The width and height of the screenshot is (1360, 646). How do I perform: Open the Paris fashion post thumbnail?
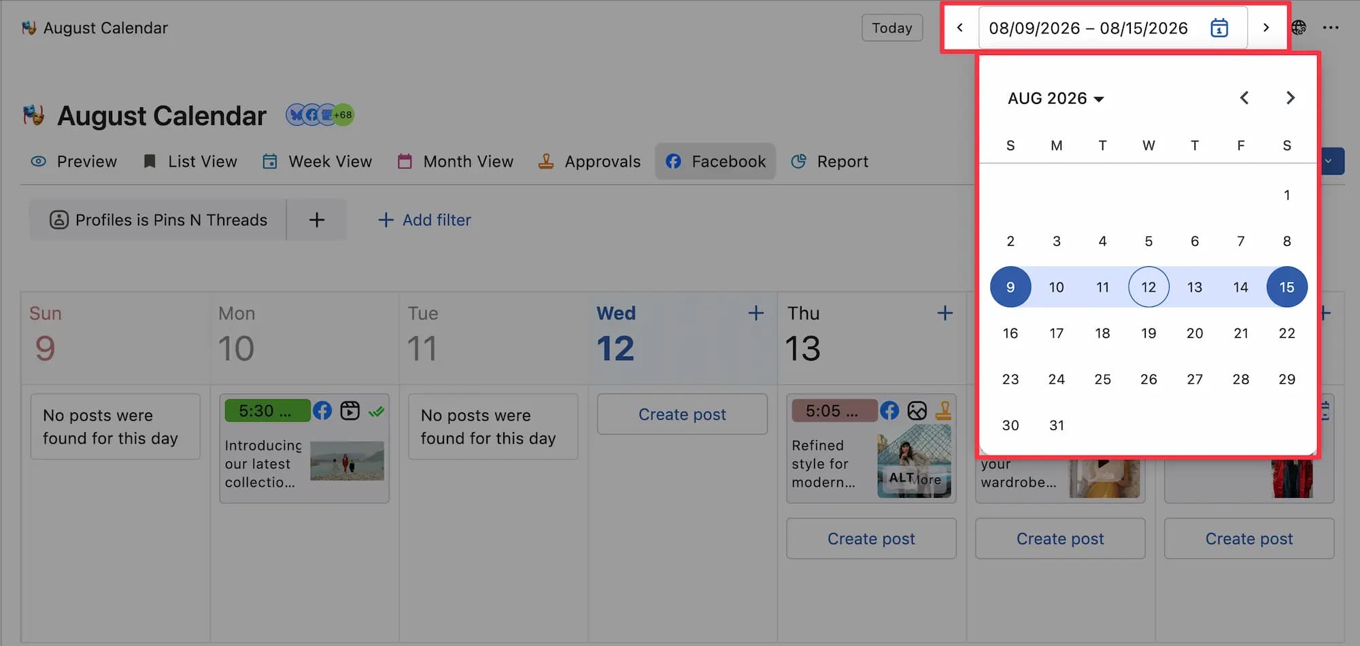coord(914,465)
